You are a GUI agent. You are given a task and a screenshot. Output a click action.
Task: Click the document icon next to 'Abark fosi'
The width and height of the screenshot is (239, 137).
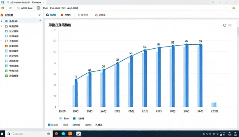[x=18, y=8]
